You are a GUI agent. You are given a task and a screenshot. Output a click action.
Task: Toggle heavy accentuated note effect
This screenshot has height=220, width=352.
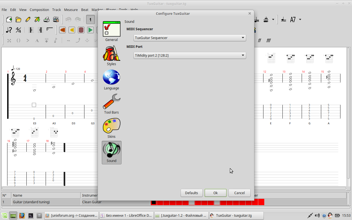(x=37, y=40)
